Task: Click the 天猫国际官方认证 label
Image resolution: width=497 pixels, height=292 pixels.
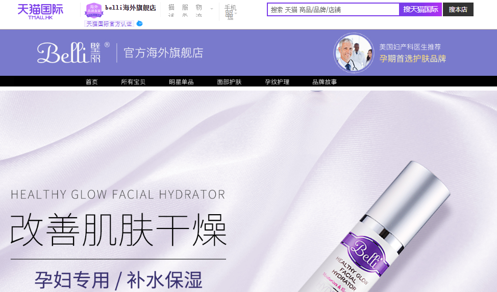Action: click(109, 24)
